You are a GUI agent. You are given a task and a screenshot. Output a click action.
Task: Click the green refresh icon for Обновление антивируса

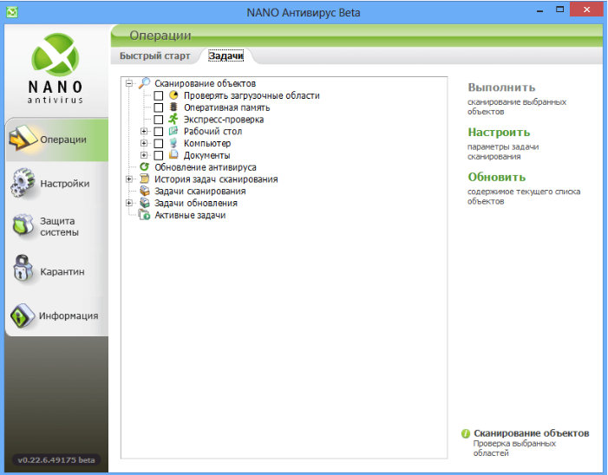[x=144, y=166]
